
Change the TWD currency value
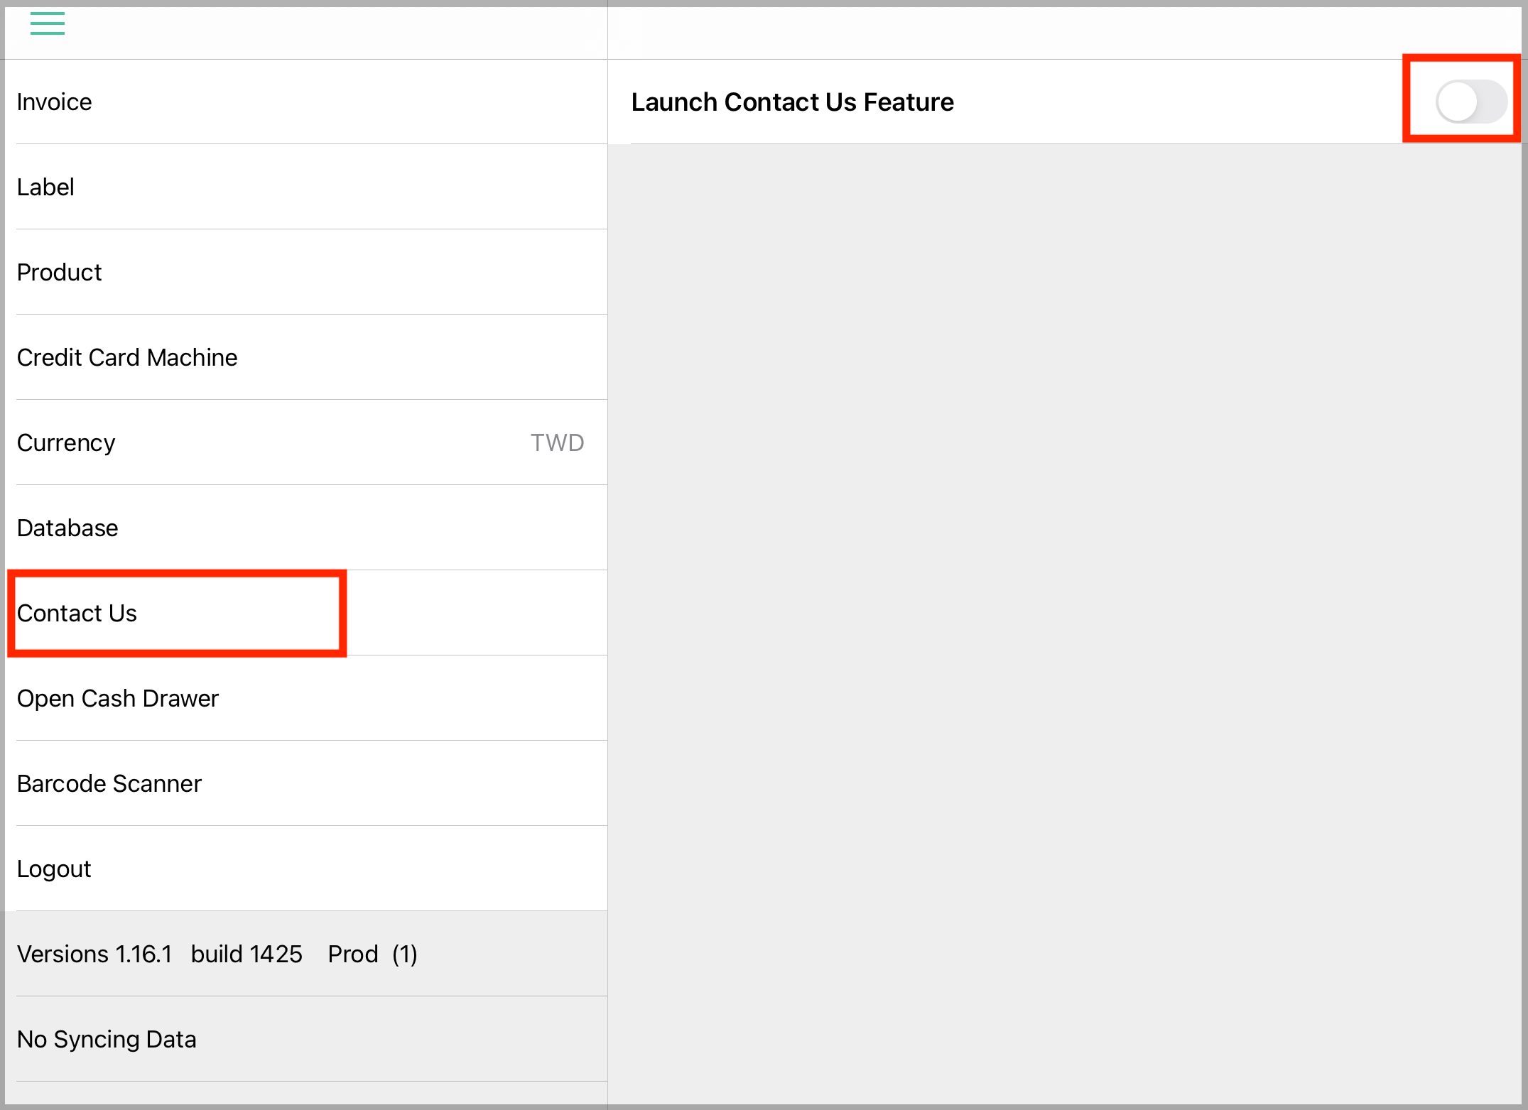[557, 442]
